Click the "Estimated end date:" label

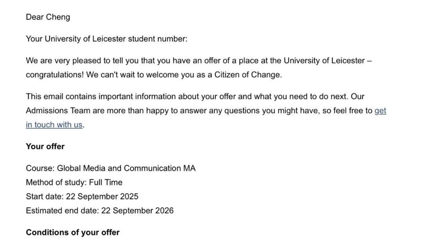(x=62, y=211)
